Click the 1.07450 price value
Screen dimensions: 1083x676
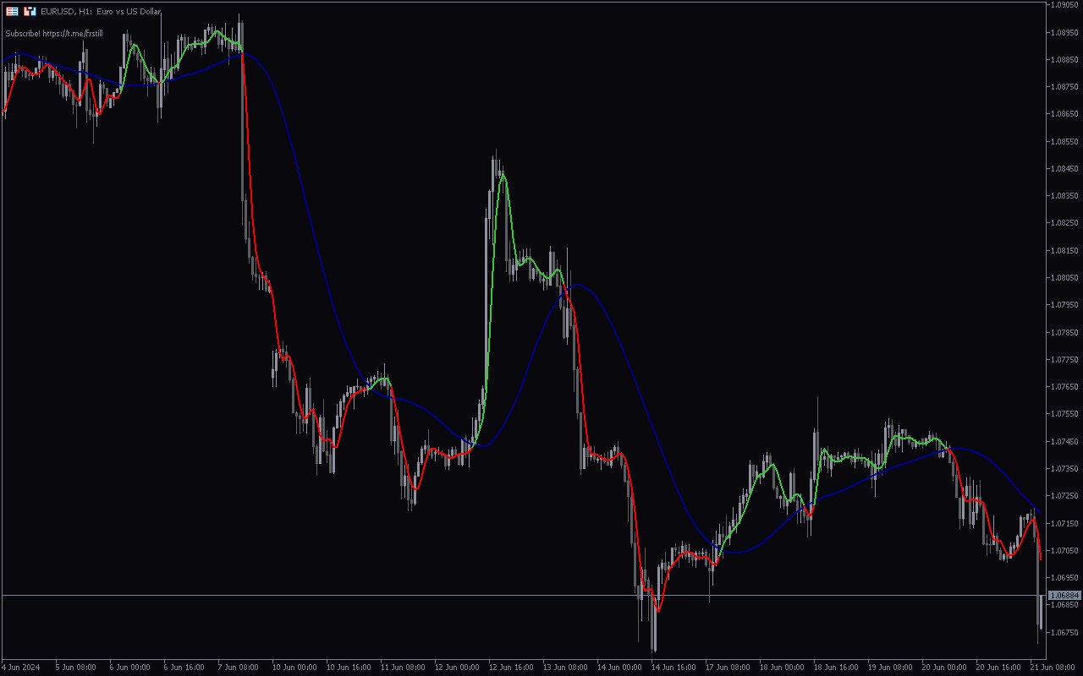click(1064, 441)
